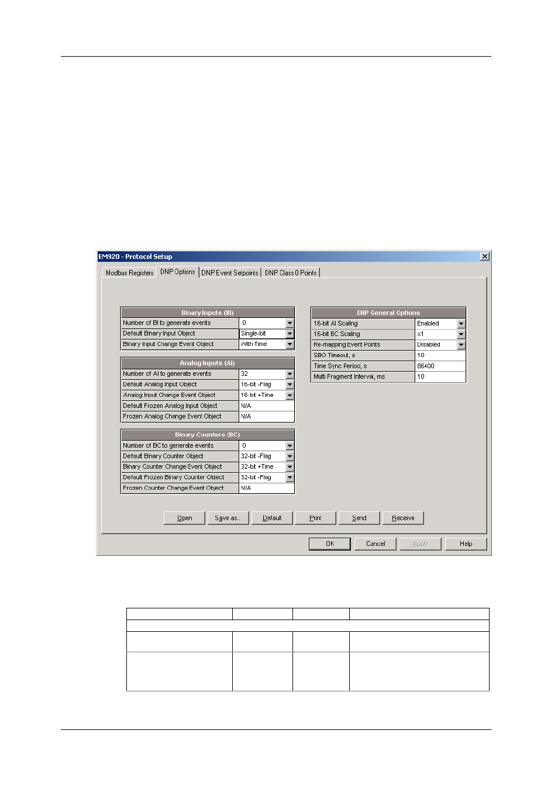Image resolution: width=558 pixels, height=789 pixels.
Task: Click the 16-bit AI Scaling label
Action: pyautogui.click(x=336, y=323)
